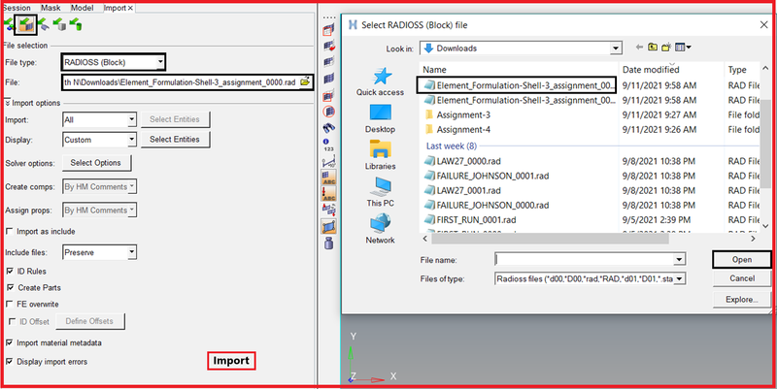777x389 pixels.
Task: Click the binoculars Find icon in vertical toolbar
Action: [328, 128]
